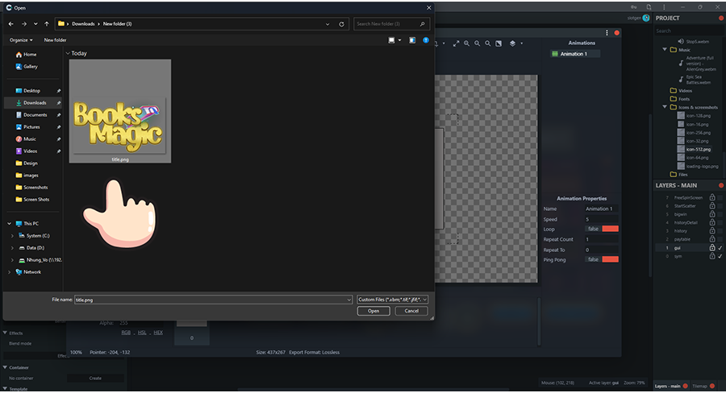Open the Documents quick access folder
This screenshot has height=393, width=726.
point(31,114)
